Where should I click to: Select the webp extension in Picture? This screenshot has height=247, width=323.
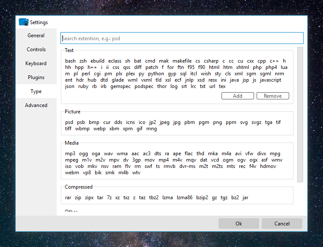(99, 129)
